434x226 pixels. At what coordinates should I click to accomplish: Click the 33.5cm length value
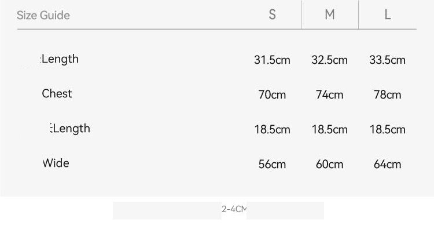[387, 60]
